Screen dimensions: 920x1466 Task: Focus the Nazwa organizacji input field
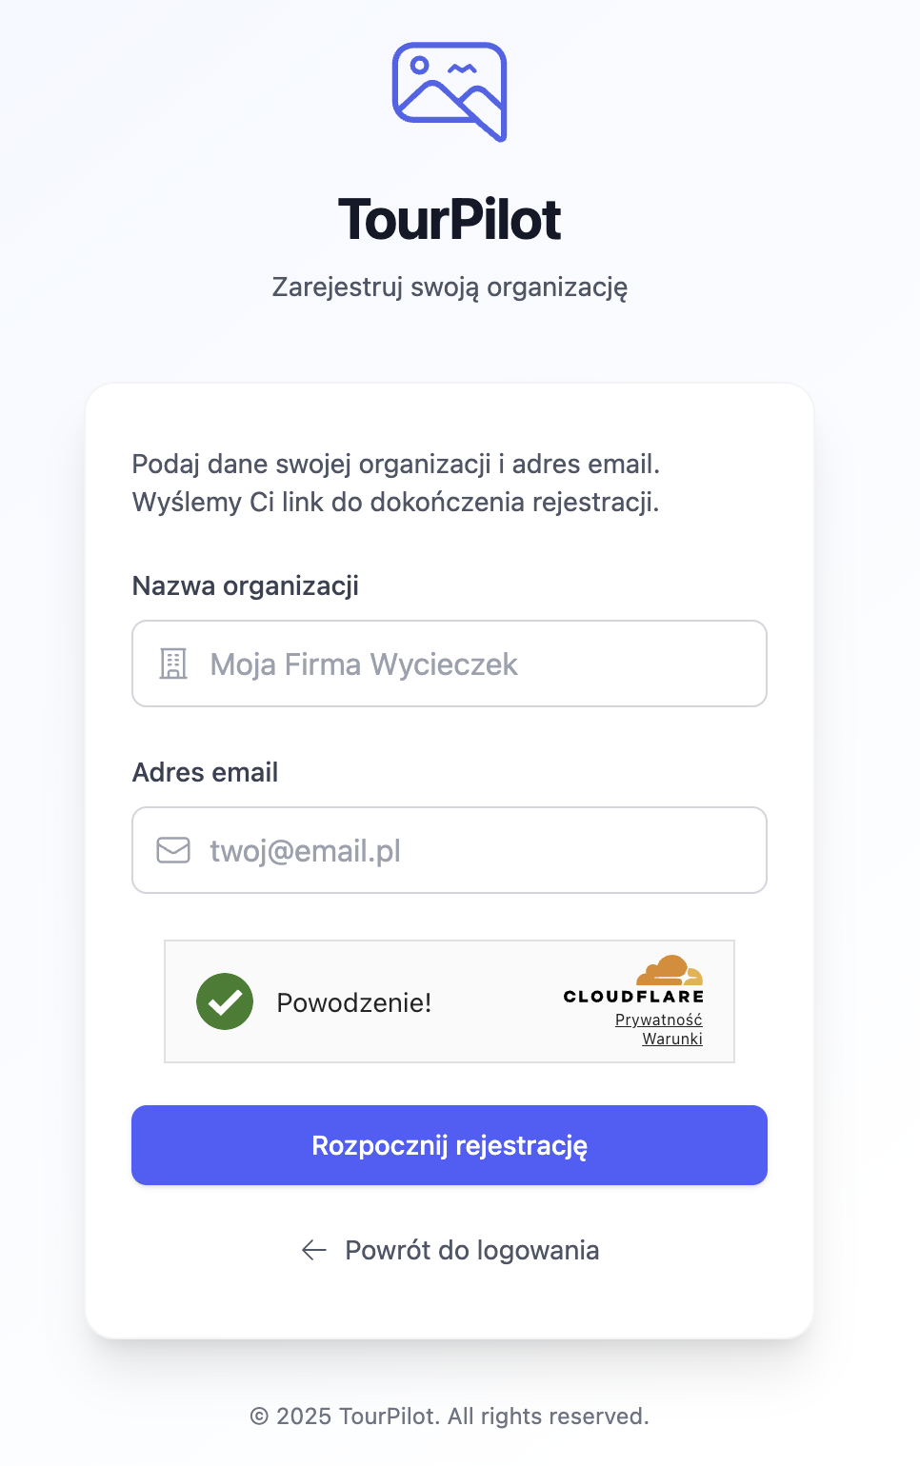[x=476, y=664]
